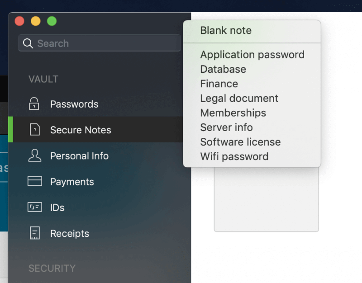The width and height of the screenshot is (362, 283).
Task: Select Finance from the note menu
Action: click(x=219, y=84)
